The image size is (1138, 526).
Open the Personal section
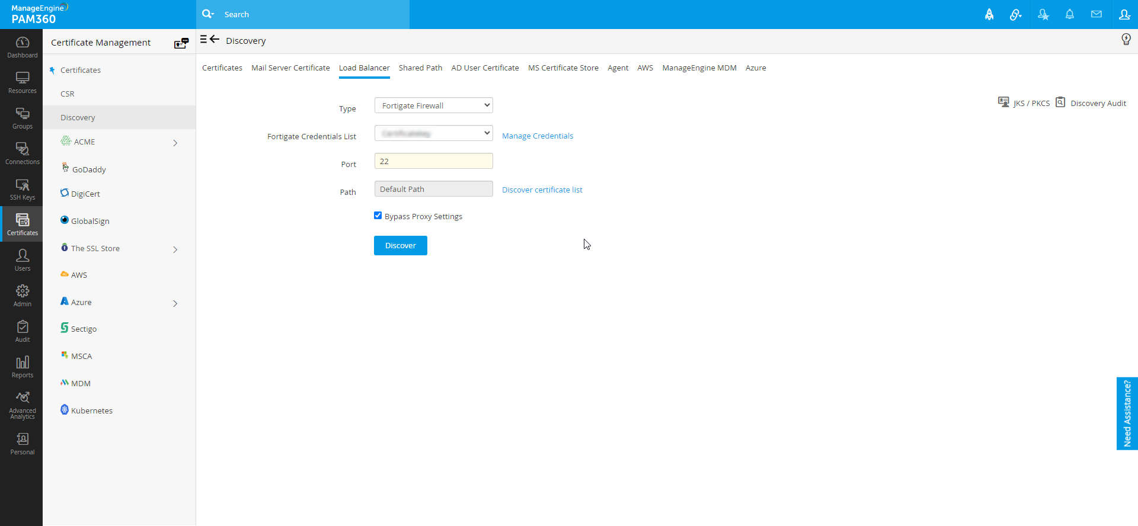(22, 444)
